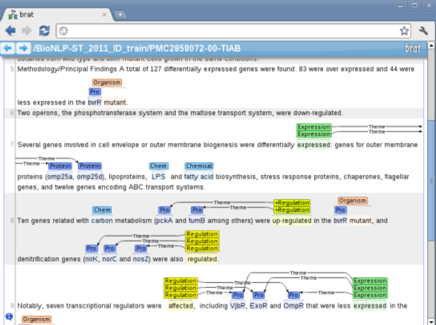Click the brat logo in the header

(x=413, y=48)
